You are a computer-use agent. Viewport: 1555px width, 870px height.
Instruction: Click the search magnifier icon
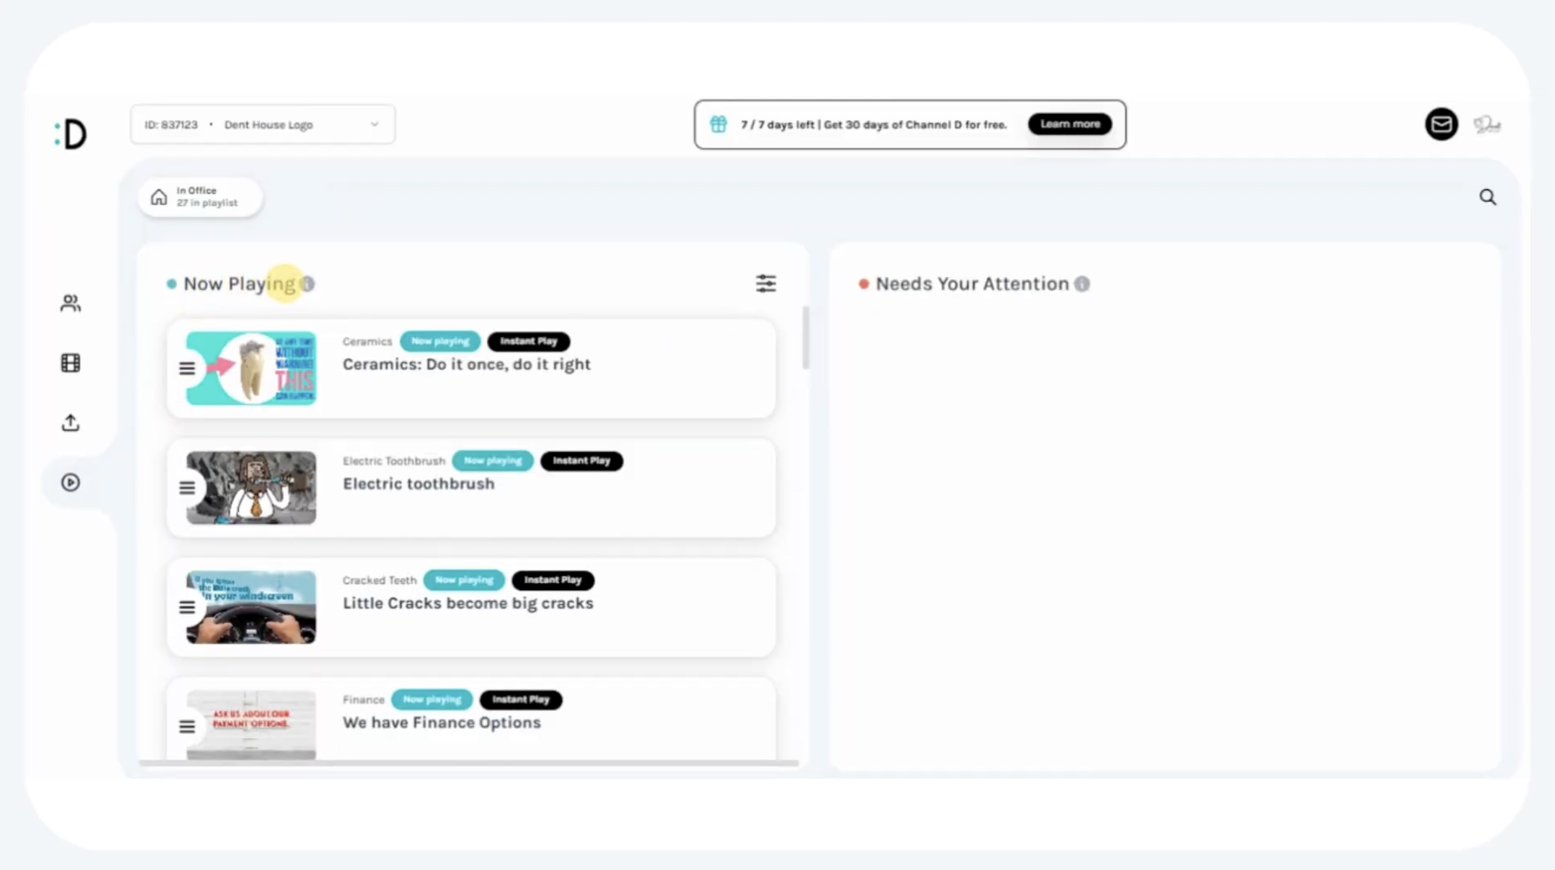pyautogui.click(x=1487, y=197)
